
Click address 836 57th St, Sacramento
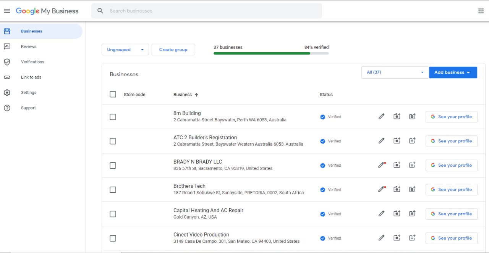223,168
